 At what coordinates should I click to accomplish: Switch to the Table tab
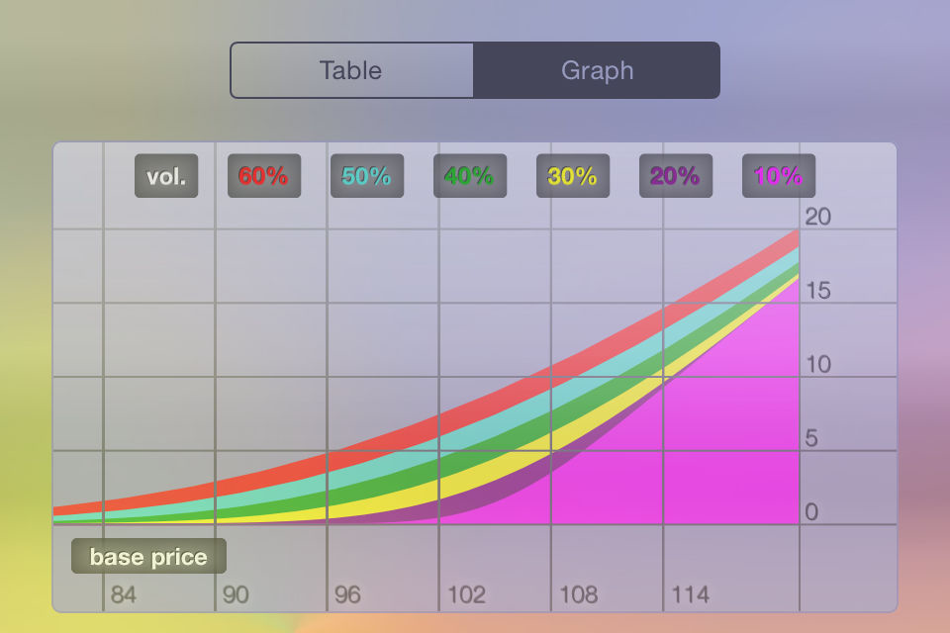(351, 70)
